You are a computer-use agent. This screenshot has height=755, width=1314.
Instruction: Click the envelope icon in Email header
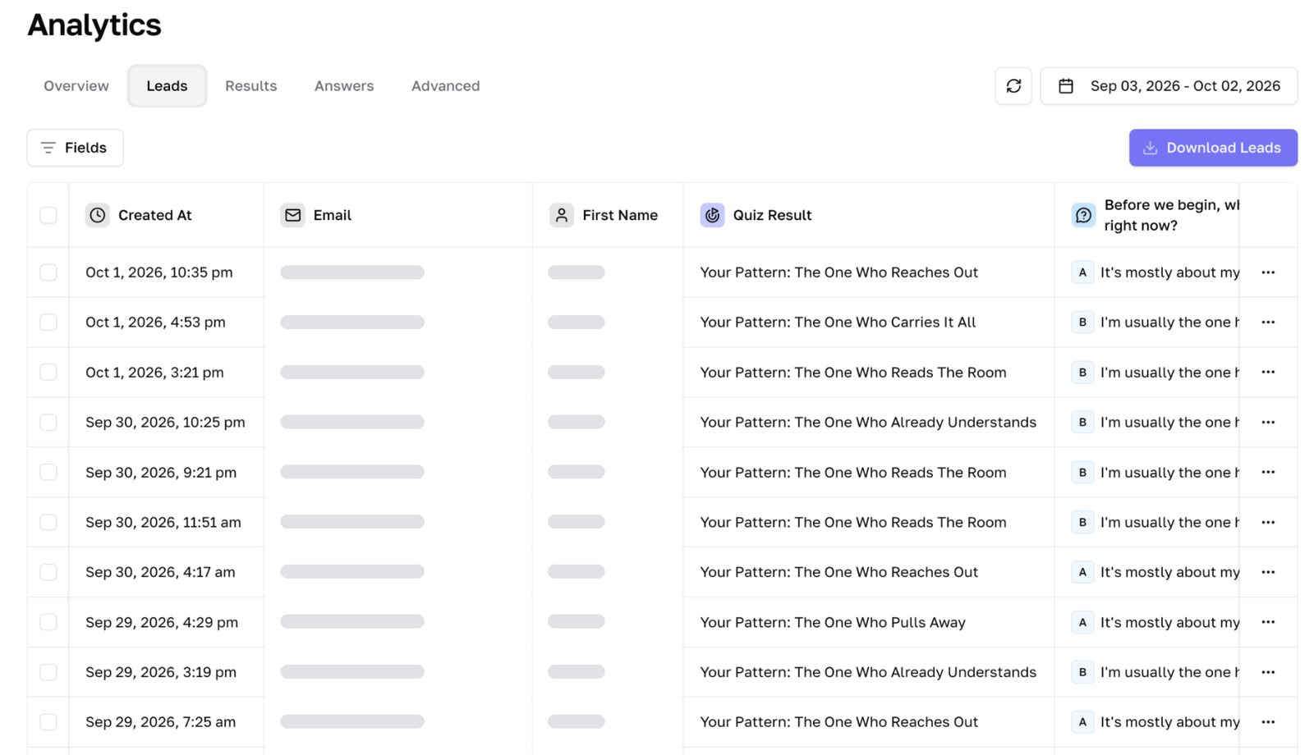[x=292, y=215]
